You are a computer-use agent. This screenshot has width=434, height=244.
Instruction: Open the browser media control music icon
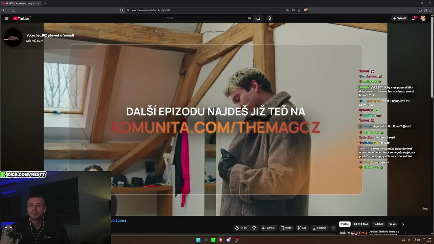[425, 10]
